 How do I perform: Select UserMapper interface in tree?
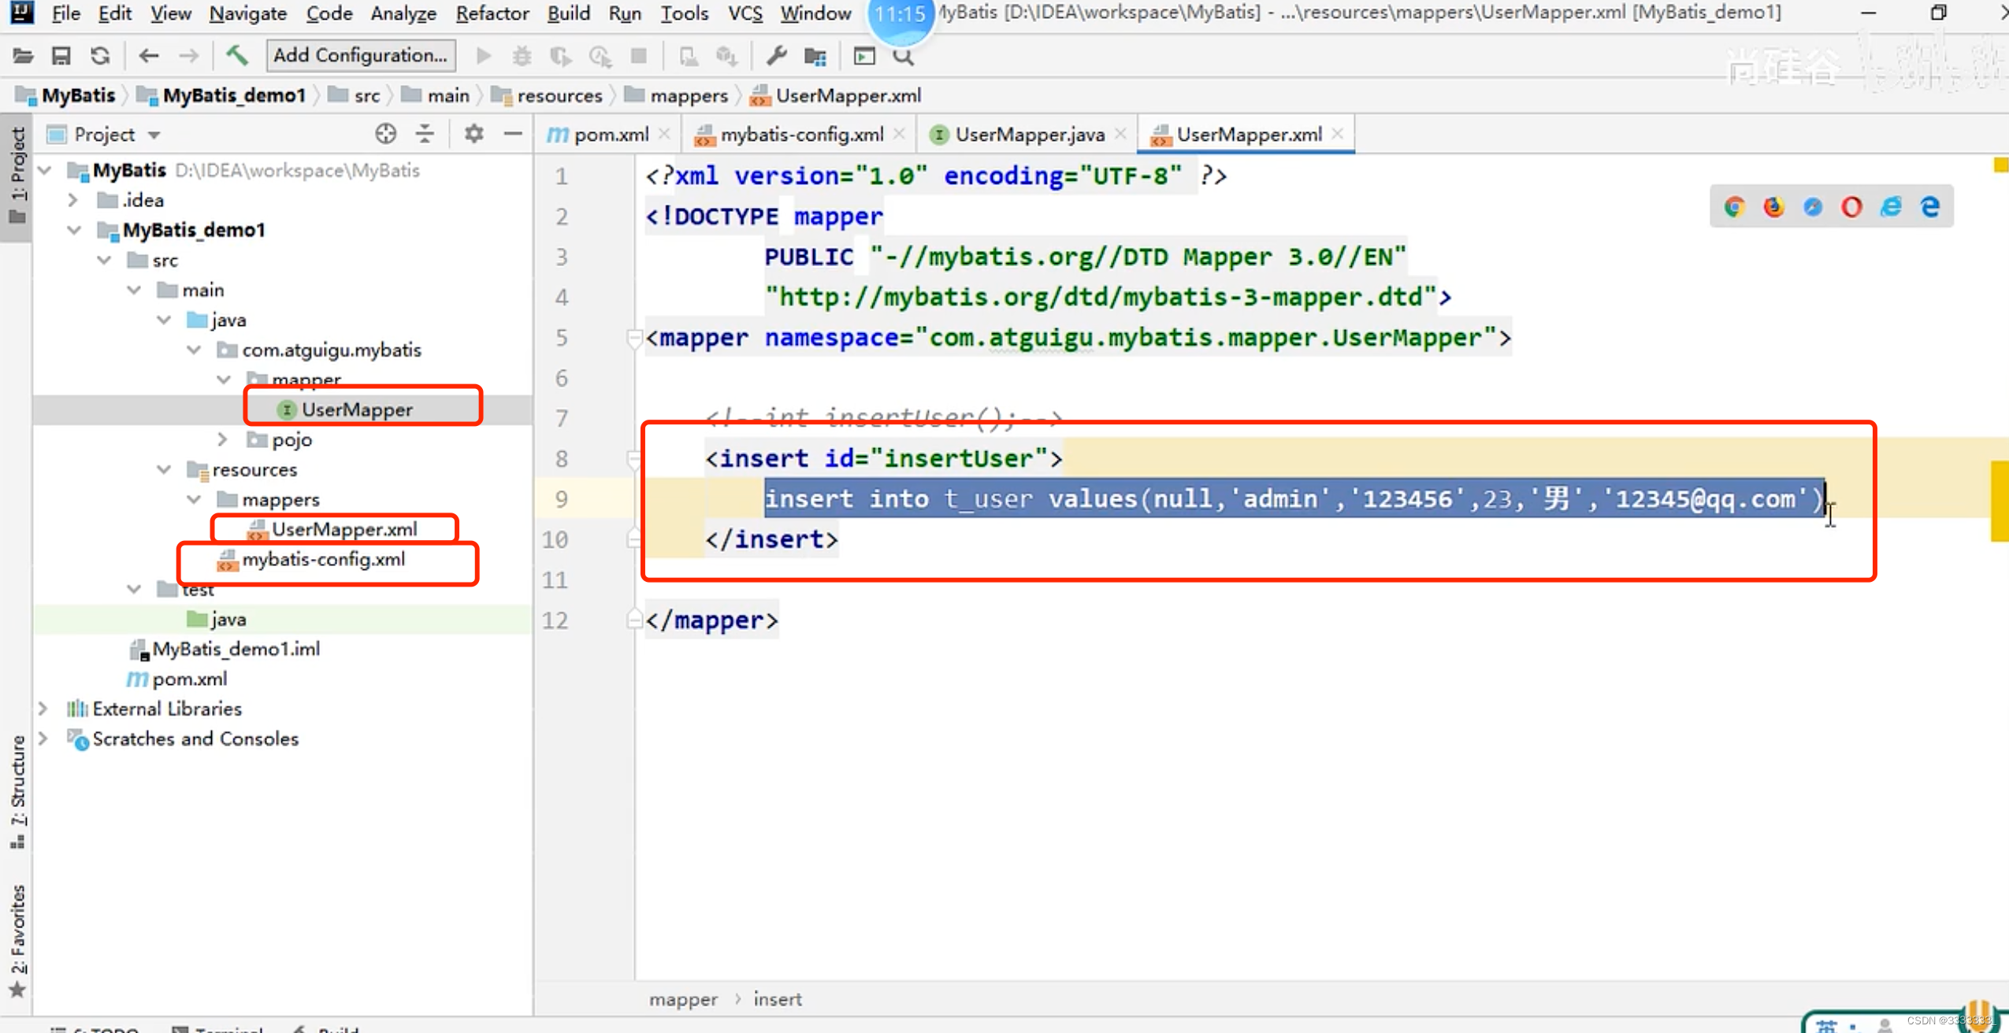pos(345,409)
